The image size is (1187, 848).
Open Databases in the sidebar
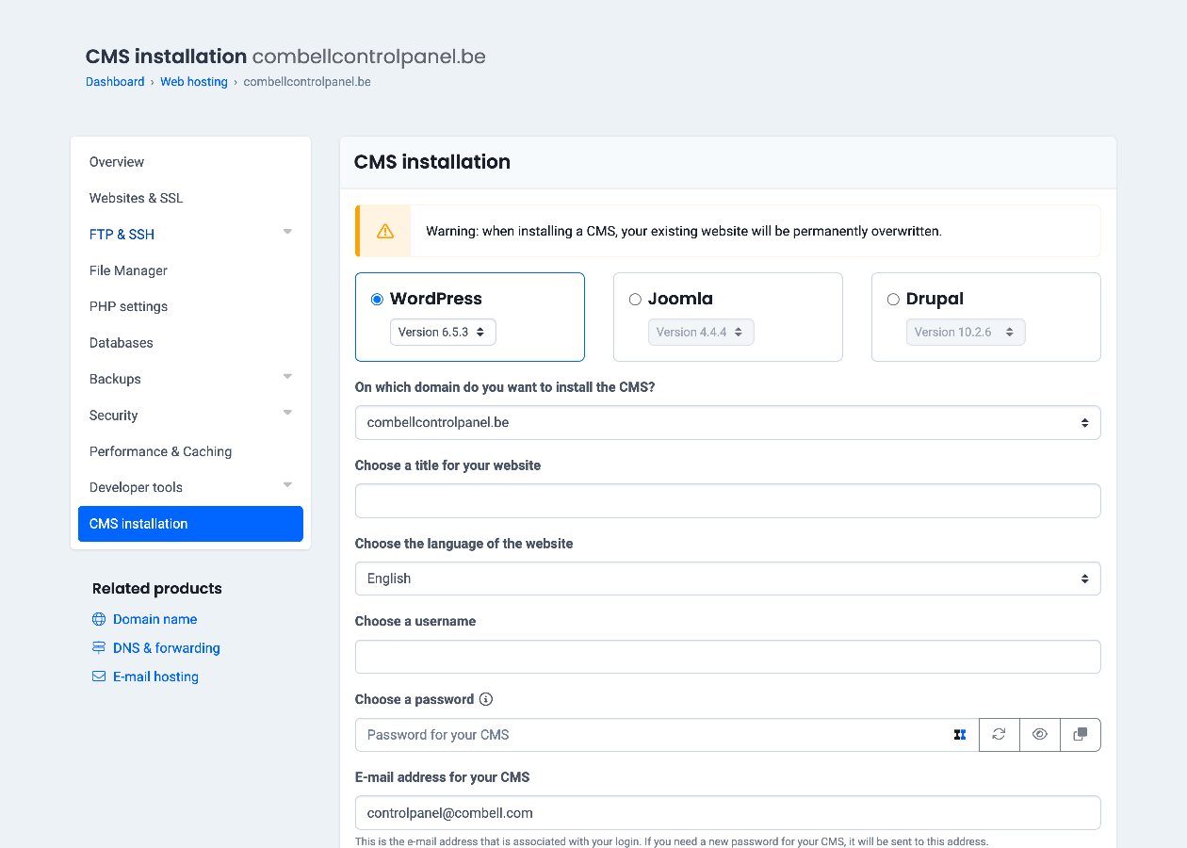point(122,343)
